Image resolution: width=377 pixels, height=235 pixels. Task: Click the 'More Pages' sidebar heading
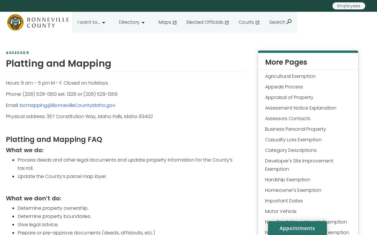coord(286,62)
